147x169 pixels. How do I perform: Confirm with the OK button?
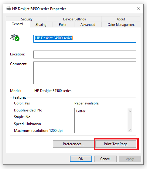click(x=81, y=159)
